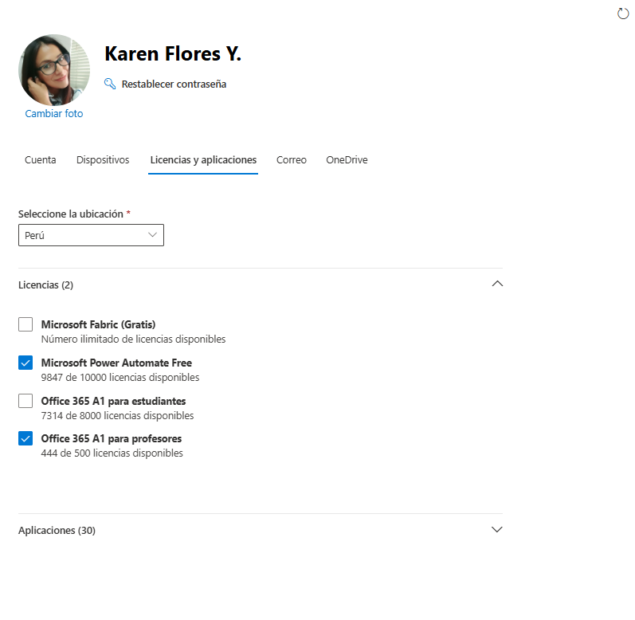Viewport: 635px width, 620px height.
Task: Select Licencias y aplicaciones tab
Action: pyautogui.click(x=203, y=160)
